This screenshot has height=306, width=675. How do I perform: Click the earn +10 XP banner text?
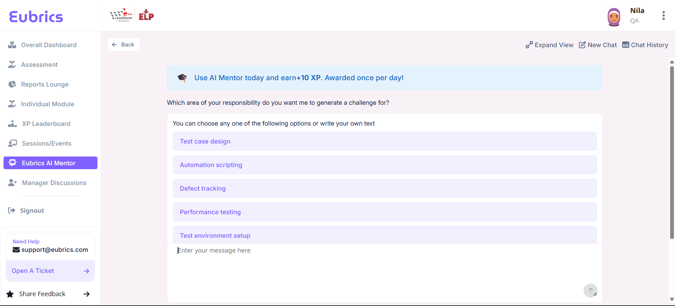click(x=299, y=78)
